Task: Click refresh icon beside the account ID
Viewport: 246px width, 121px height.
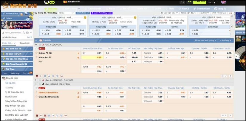Action: (x=24, y=32)
